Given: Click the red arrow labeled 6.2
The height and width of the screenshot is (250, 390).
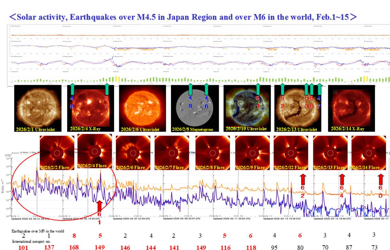Looking at the screenshot, I should (x=303, y=179).
